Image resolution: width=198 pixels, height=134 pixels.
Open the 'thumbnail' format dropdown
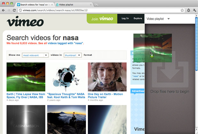[x=72, y=55]
